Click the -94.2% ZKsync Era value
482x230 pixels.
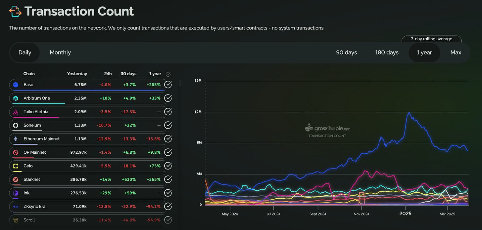(x=153, y=207)
